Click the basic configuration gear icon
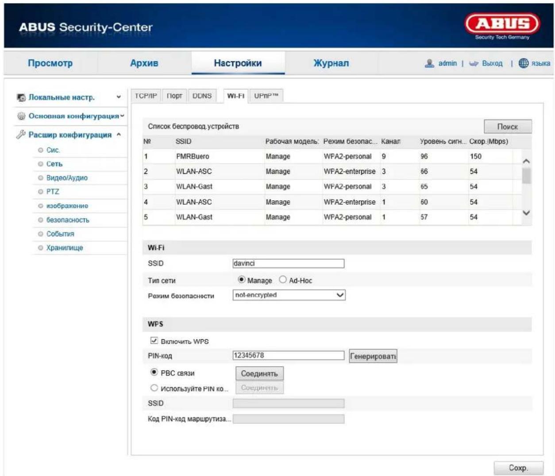 coord(21,116)
